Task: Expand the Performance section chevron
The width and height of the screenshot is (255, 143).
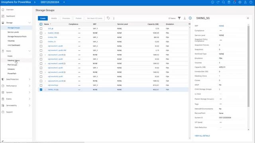Action: pyautogui.click(x=29, y=86)
